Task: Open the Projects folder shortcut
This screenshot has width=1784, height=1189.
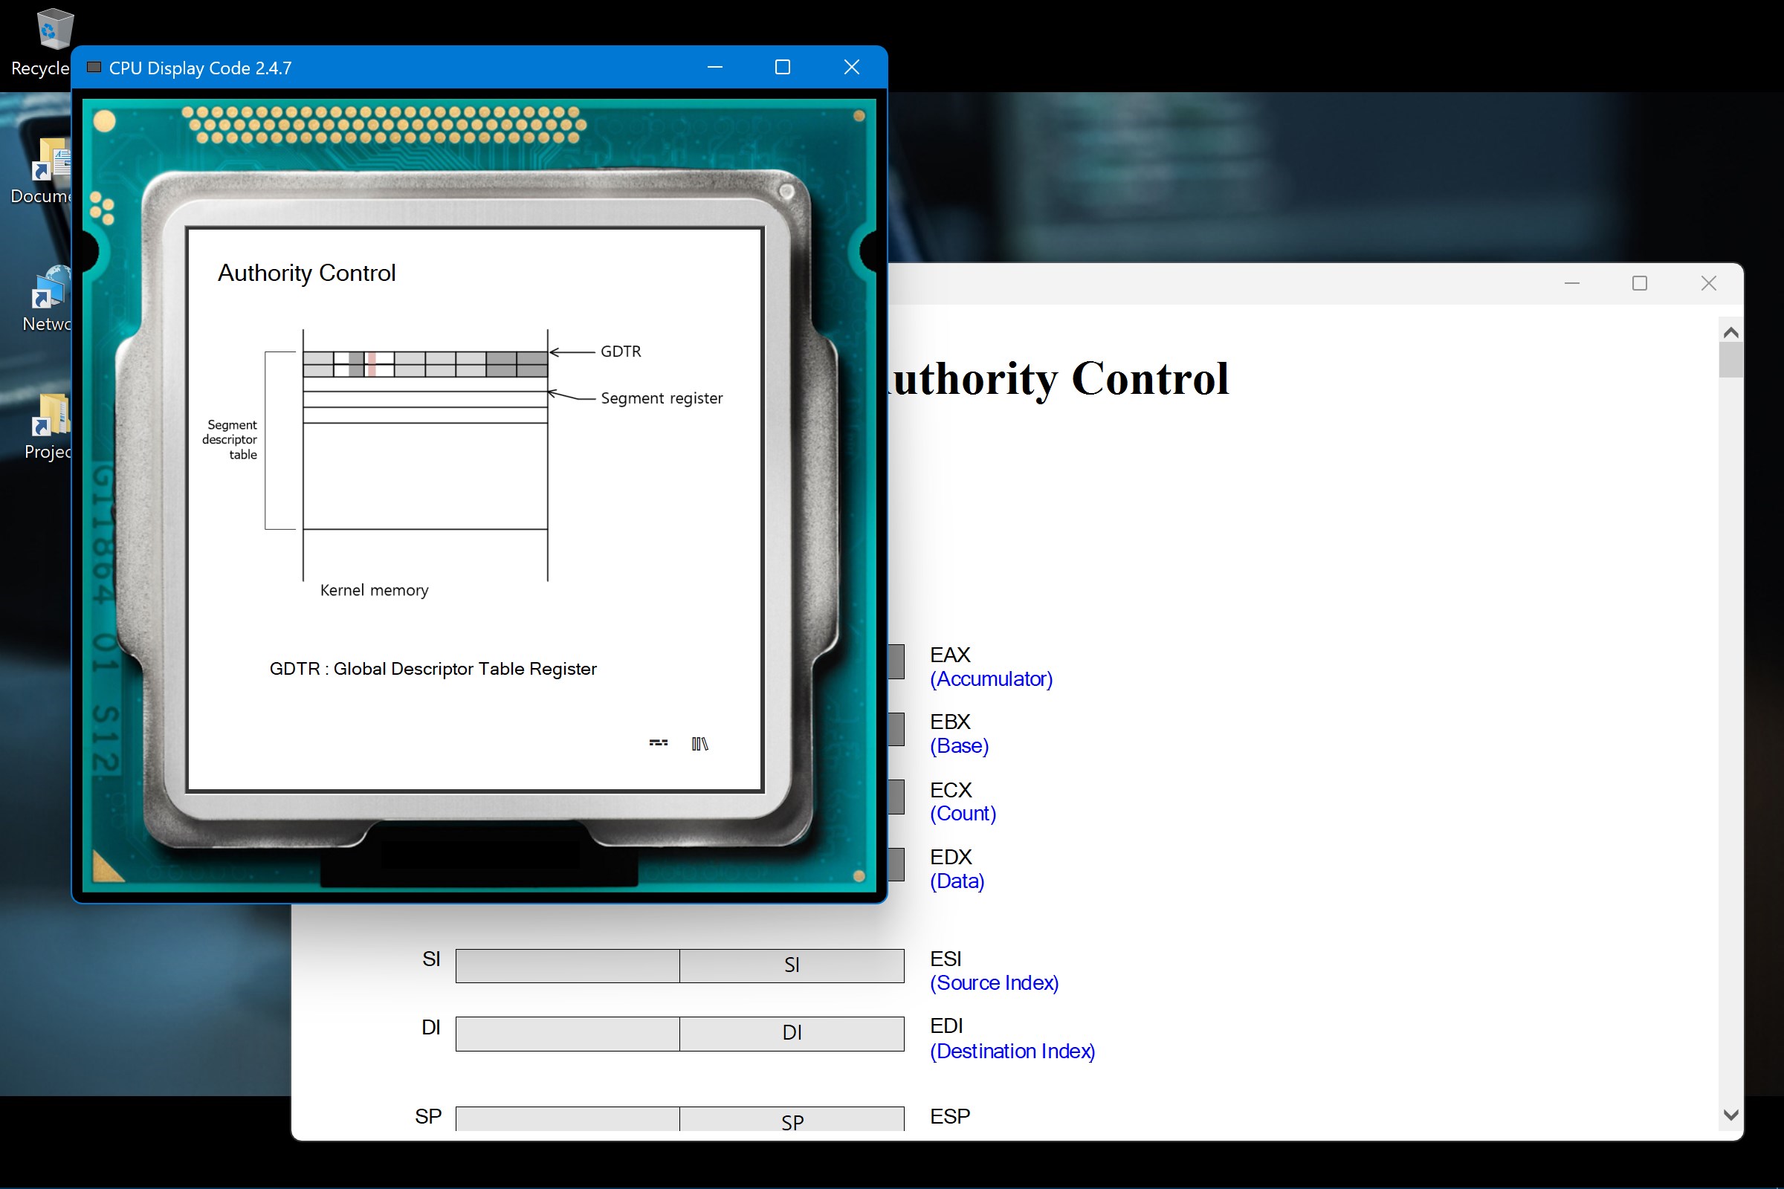Action: (50, 415)
